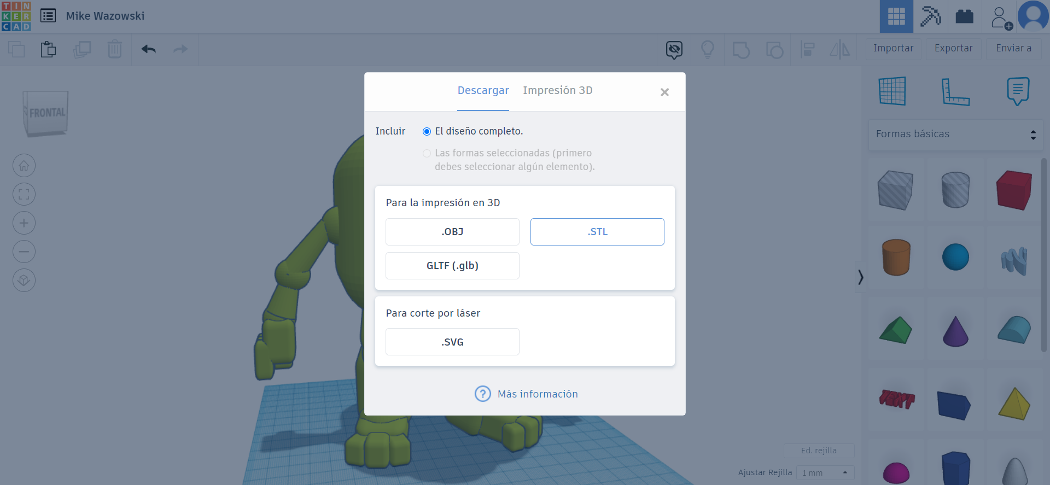Click the Tinkercad logo
This screenshot has height=485, width=1050.
[x=16, y=16]
